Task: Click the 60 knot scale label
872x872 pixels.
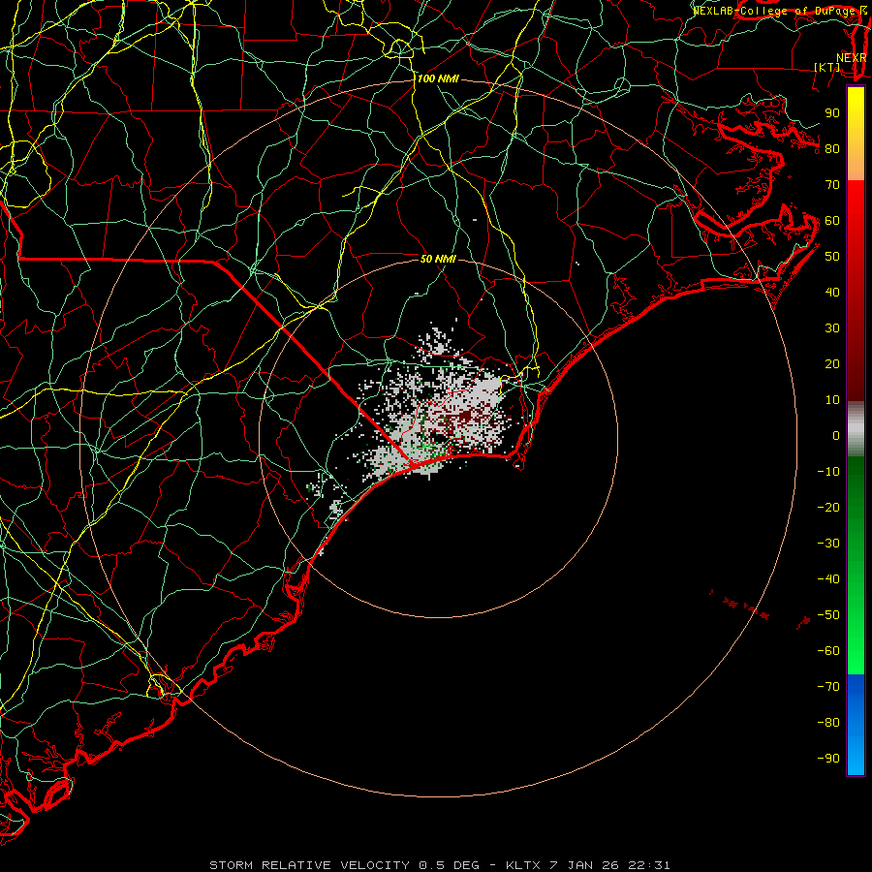Action: 832,221
